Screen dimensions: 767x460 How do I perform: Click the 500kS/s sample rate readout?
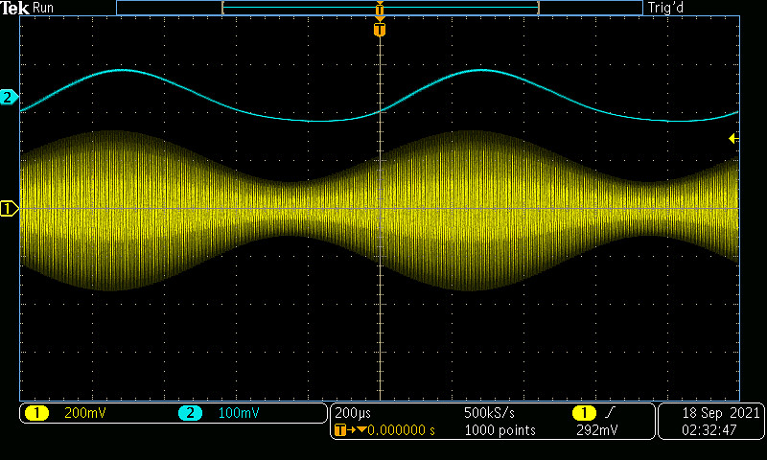[x=489, y=413]
